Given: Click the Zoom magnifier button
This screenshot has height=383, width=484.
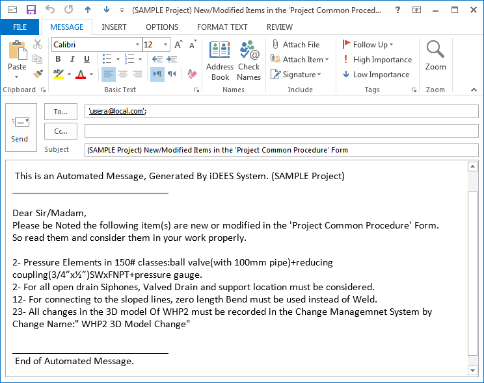Looking at the screenshot, I should click(x=436, y=55).
